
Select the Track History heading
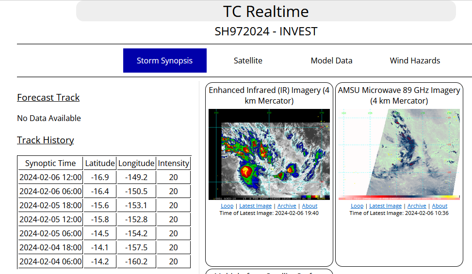point(46,140)
